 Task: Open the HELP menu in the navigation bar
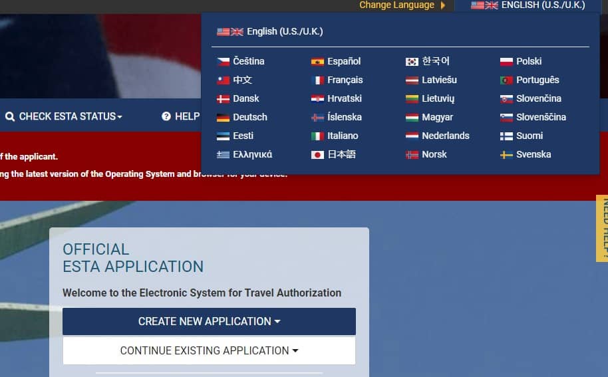click(x=181, y=116)
